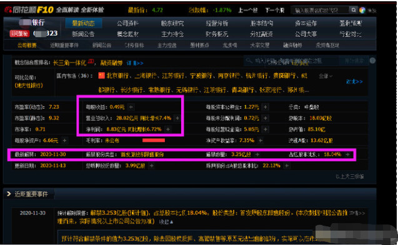Screen dimensions: 398x245
Task: Click the 同花顺 F10 logo
Action: [29, 10]
